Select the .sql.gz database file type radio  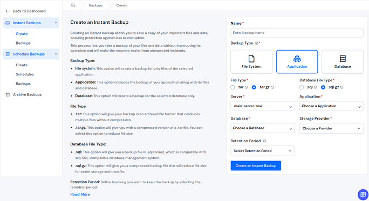pyautogui.click(x=323, y=87)
